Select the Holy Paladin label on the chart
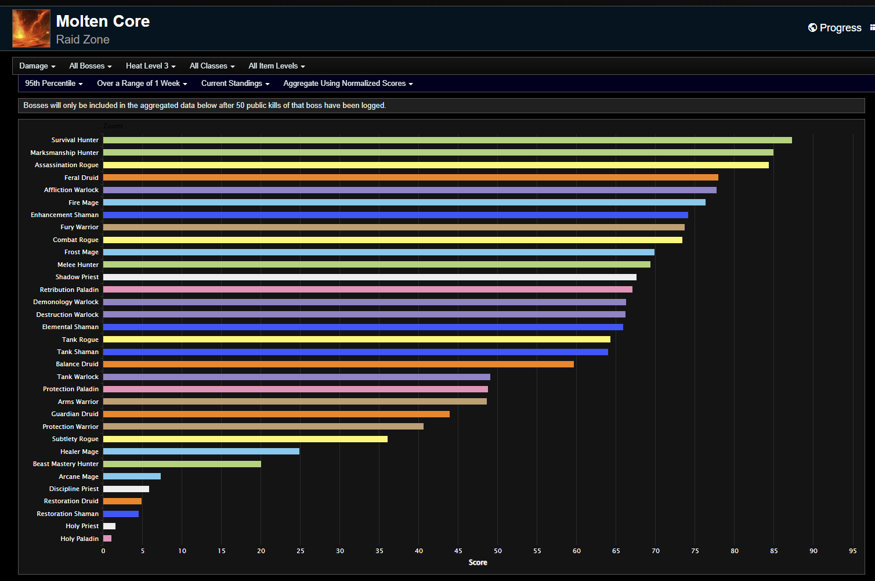The image size is (875, 581). [79, 538]
